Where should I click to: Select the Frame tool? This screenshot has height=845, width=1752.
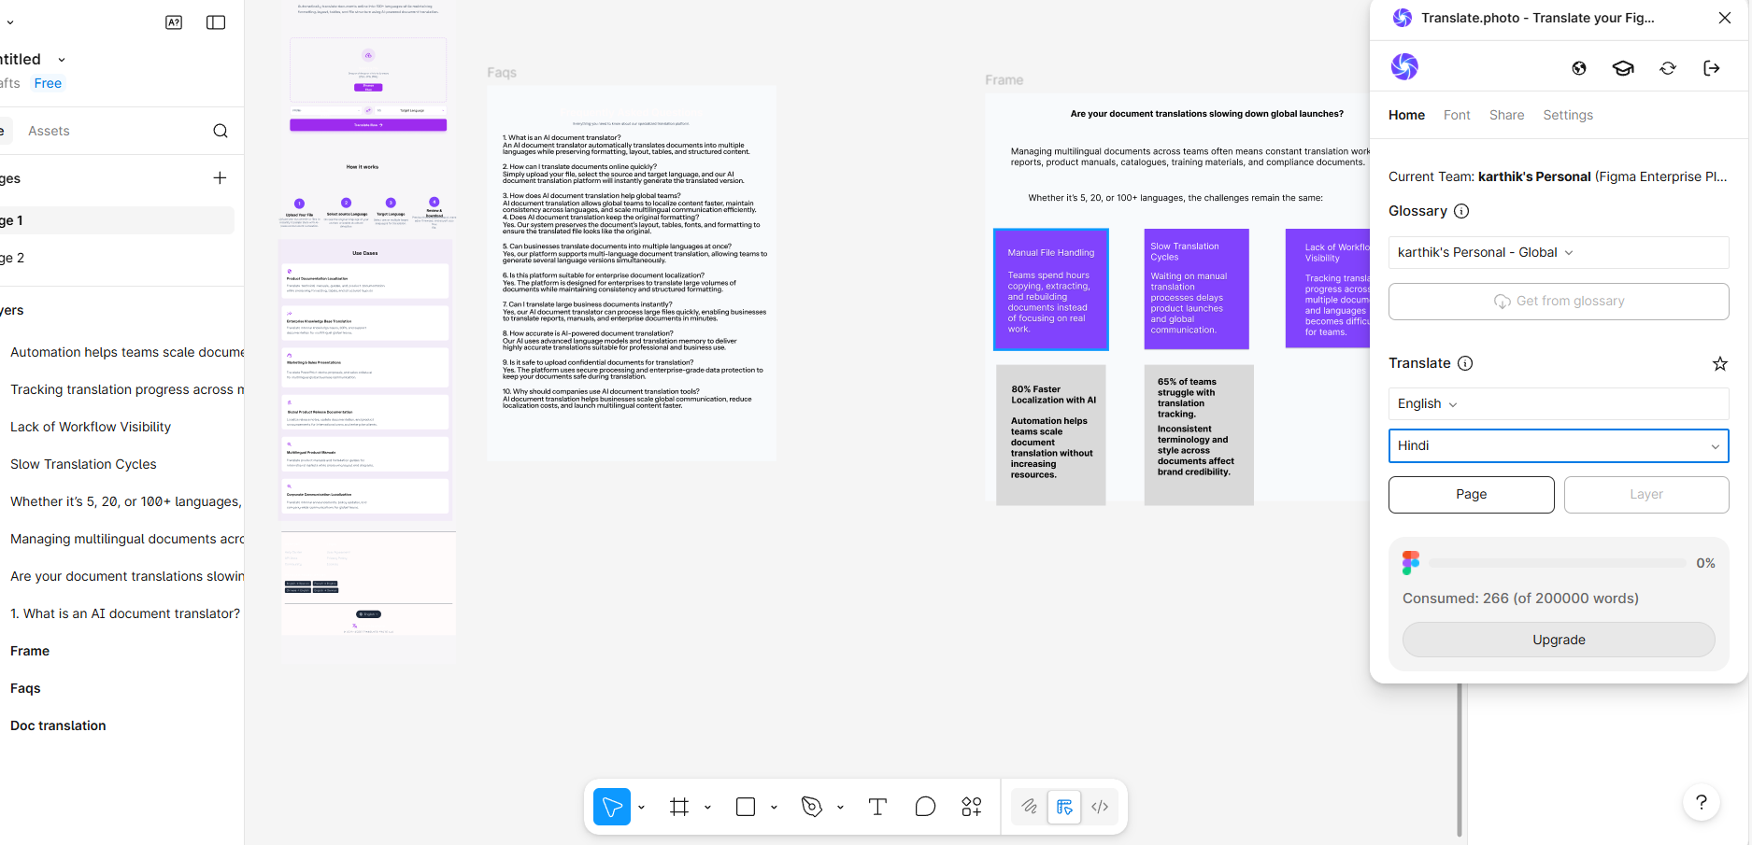(679, 807)
